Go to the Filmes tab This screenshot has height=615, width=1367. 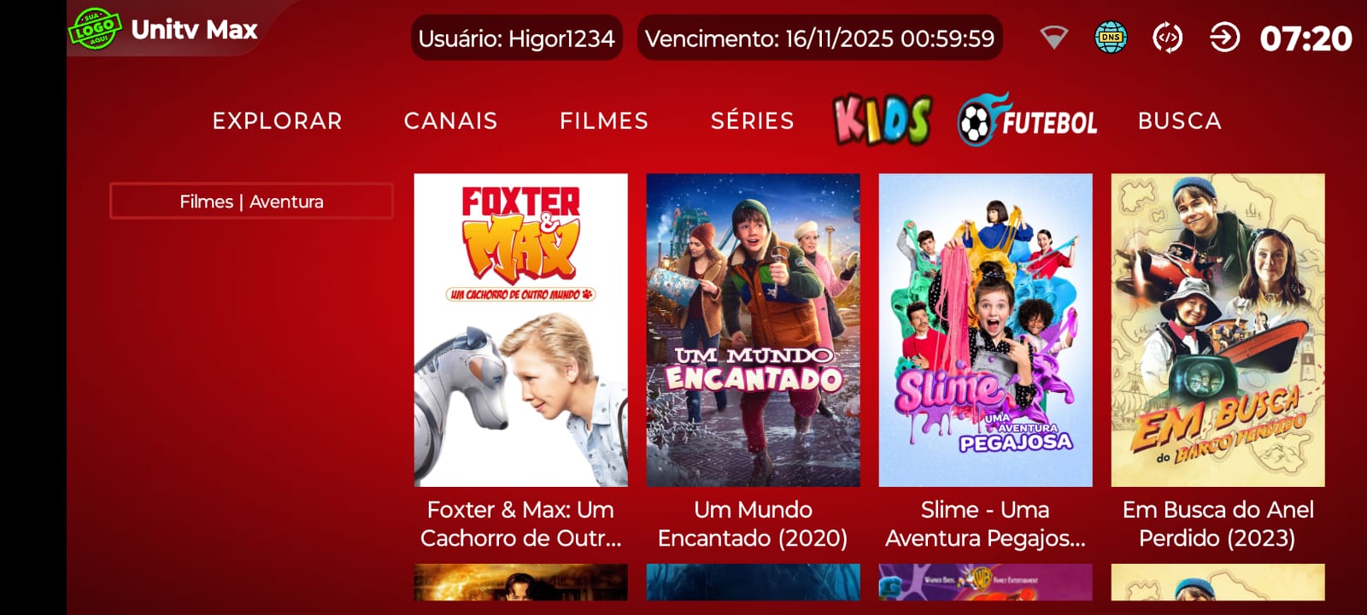tap(604, 120)
